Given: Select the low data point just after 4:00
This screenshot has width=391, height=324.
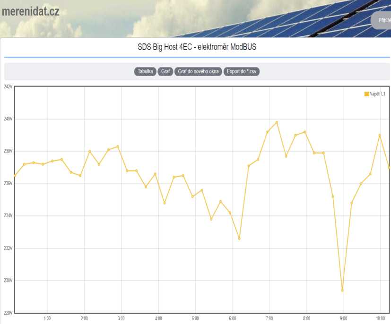Looking at the screenshot, I should pyautogui.click(x=165, y=203).
